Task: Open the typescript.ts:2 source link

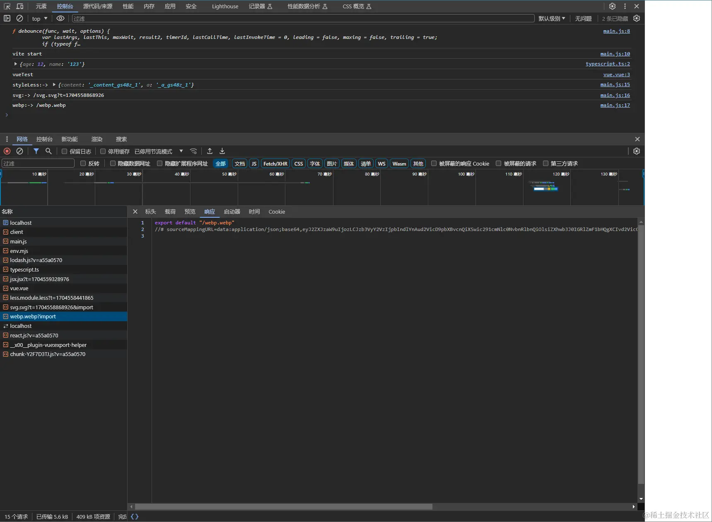Action: 608,64
